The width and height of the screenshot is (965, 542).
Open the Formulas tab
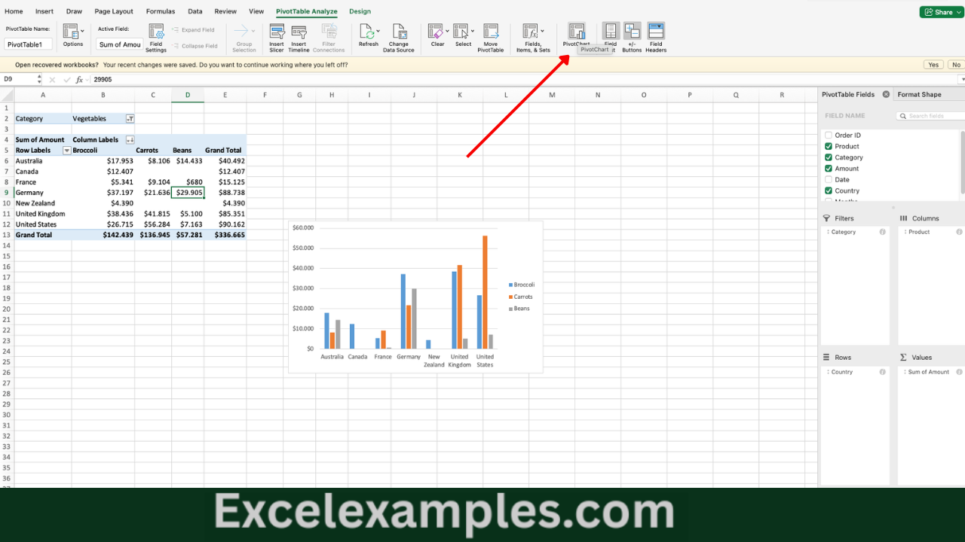point(161,11)
